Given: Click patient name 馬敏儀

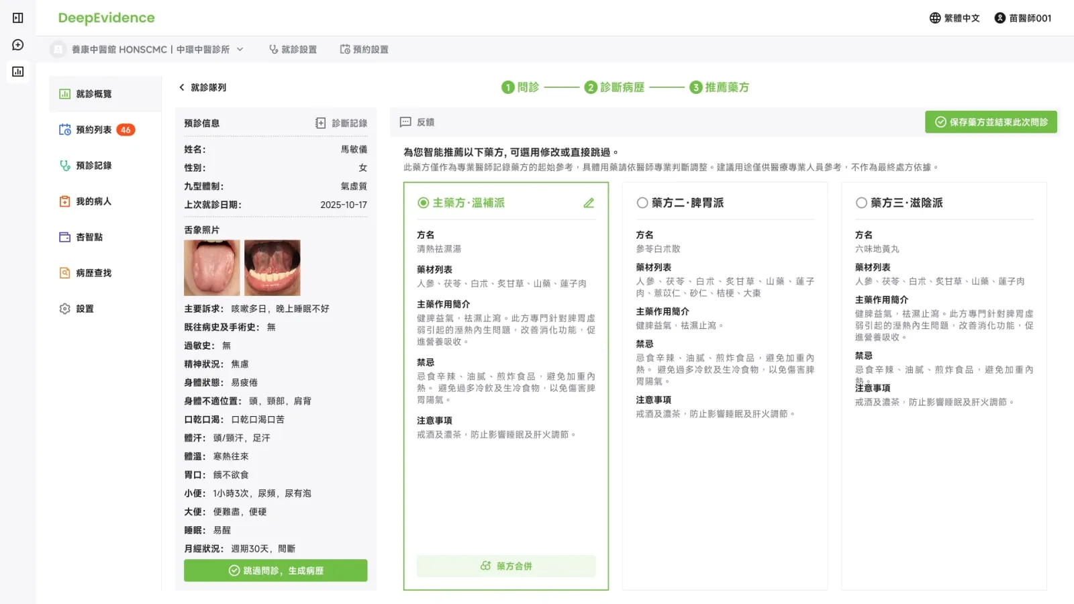Looking at the screenshot, I should [x=354, y=149].
